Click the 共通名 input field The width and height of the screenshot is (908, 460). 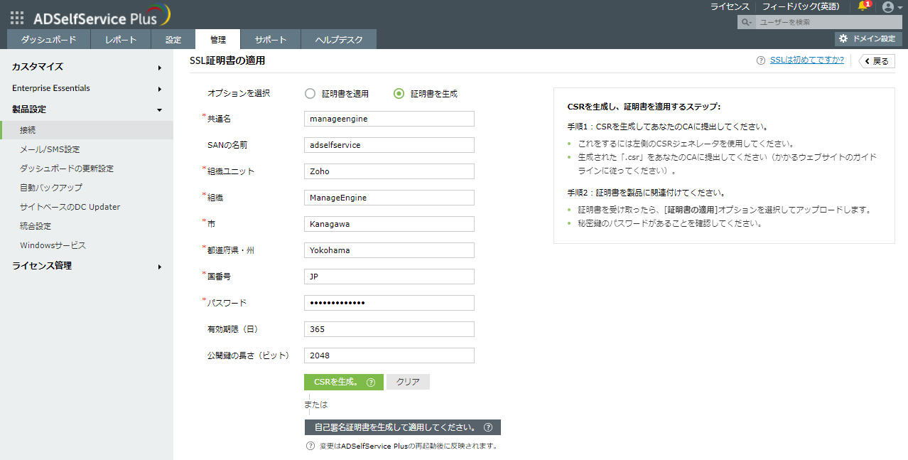pyautogui.click(x=389, y=119)
